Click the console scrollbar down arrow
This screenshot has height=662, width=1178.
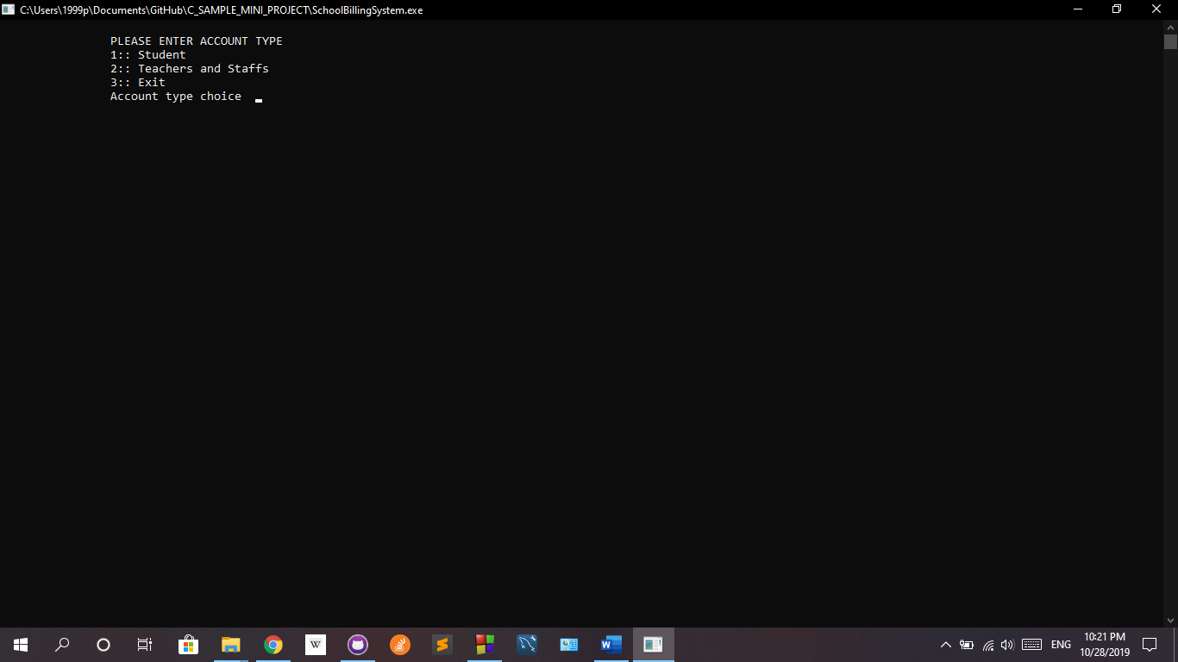click(1170, 620)
